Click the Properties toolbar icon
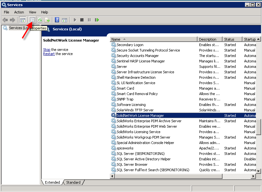The image size is (262, 192). (x=32, y=20)
